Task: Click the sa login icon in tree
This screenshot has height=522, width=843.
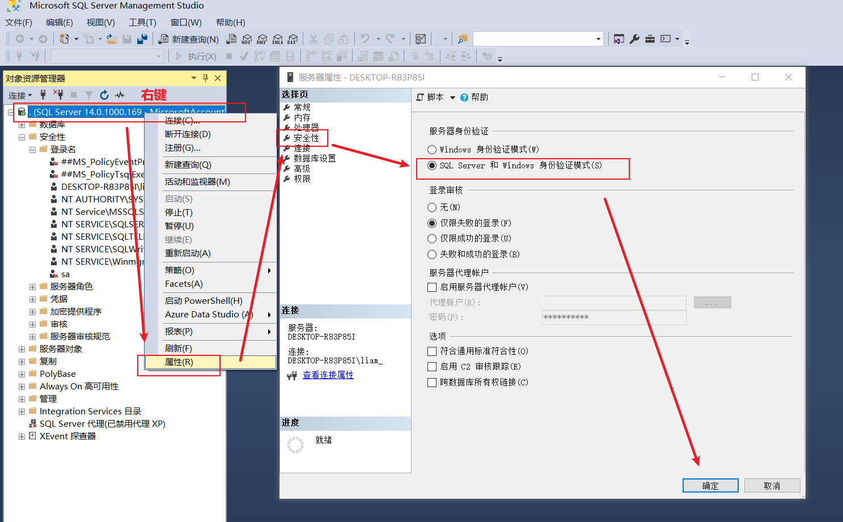Action: (54, 274)
